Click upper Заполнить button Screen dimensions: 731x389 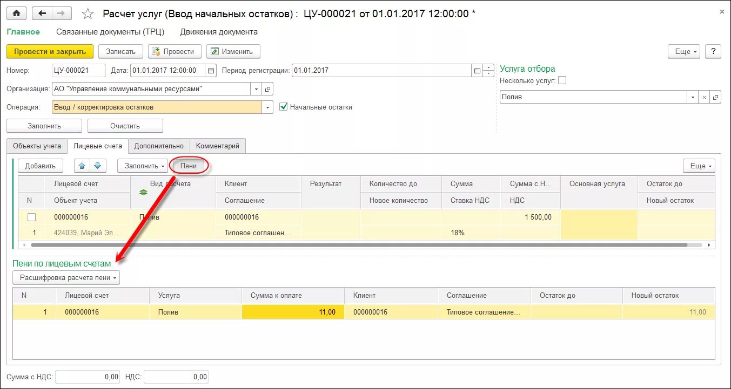[x=44, y=126]
